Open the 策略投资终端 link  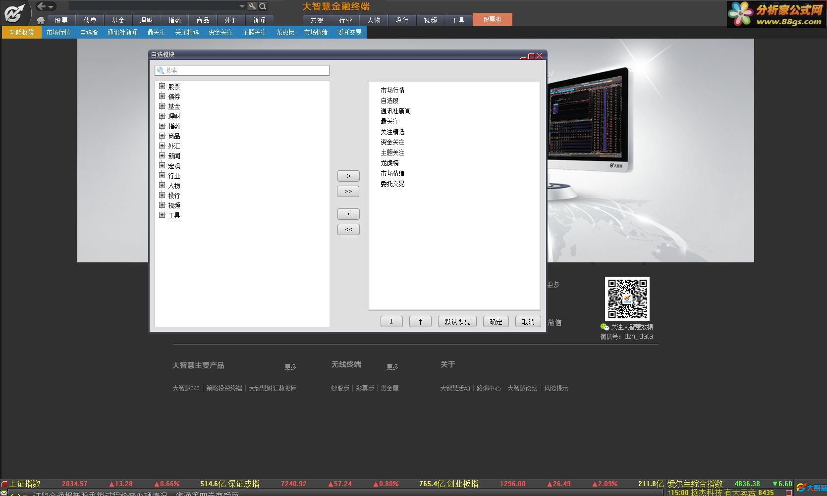[224, 388]
